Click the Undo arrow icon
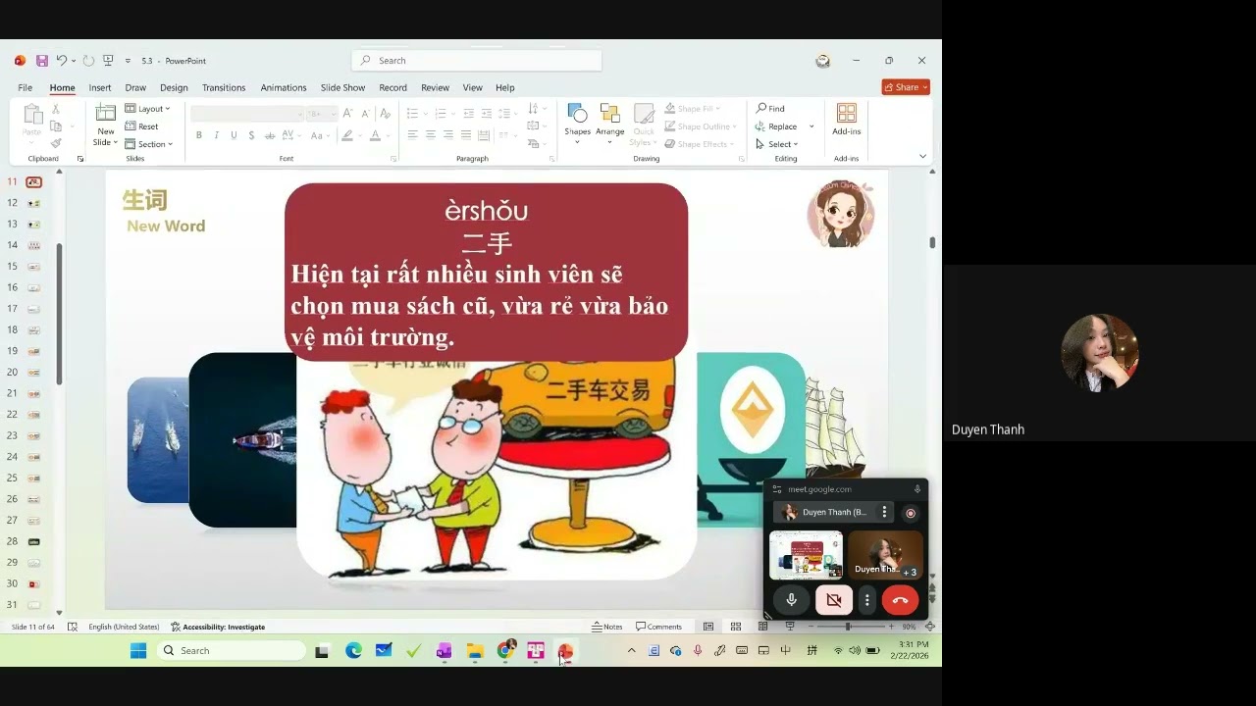Viewport: 1256px width, 706px height. (62, 61)
